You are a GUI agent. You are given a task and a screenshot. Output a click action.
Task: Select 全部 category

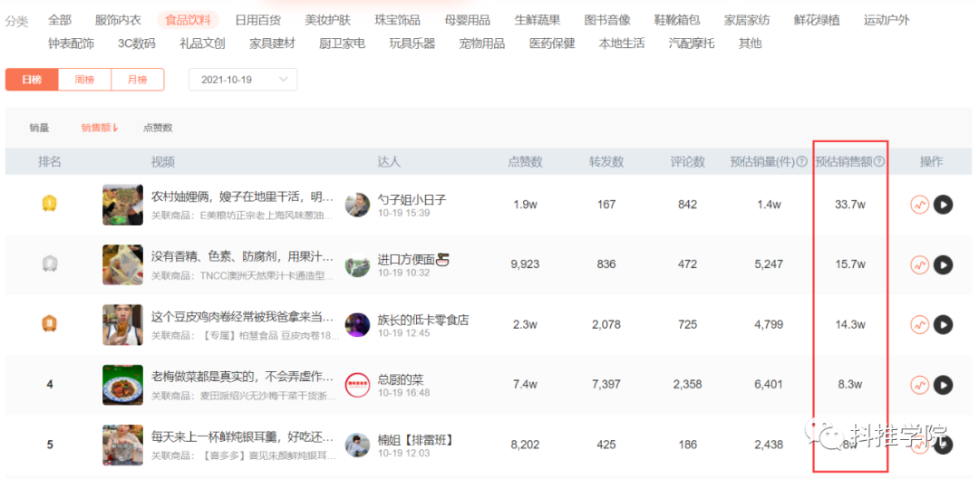60,20
